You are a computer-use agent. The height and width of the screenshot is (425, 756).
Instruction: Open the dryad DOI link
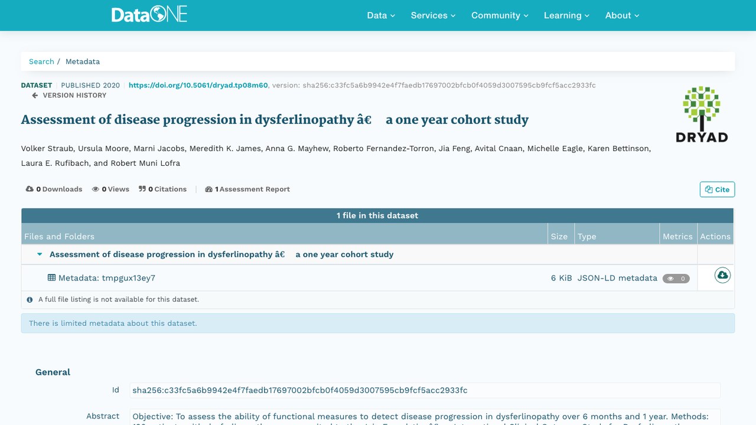198,86
